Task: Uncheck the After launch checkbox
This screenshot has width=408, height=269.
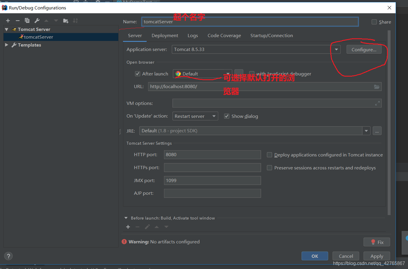Action: (x=137, y=74)
